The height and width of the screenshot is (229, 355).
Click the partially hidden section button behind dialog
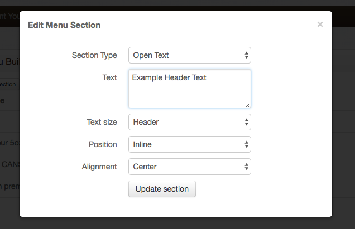[x=8, y=85]
